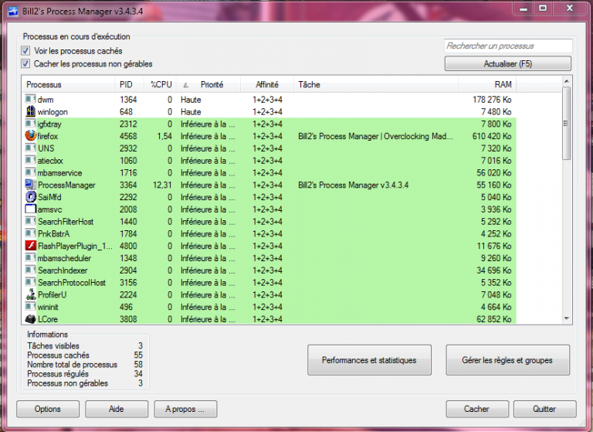Screen dimensions: 593x432
Task: Click the 'Tâches visibles' info label
Action: click(53, 345)
